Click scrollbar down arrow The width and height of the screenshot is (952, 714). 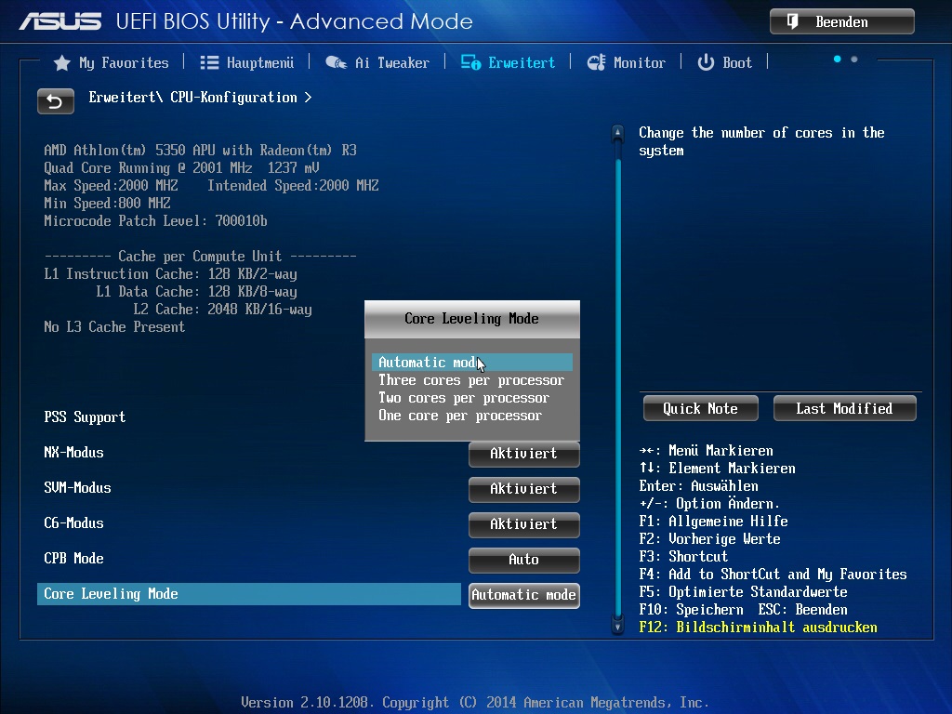point(617,626)
